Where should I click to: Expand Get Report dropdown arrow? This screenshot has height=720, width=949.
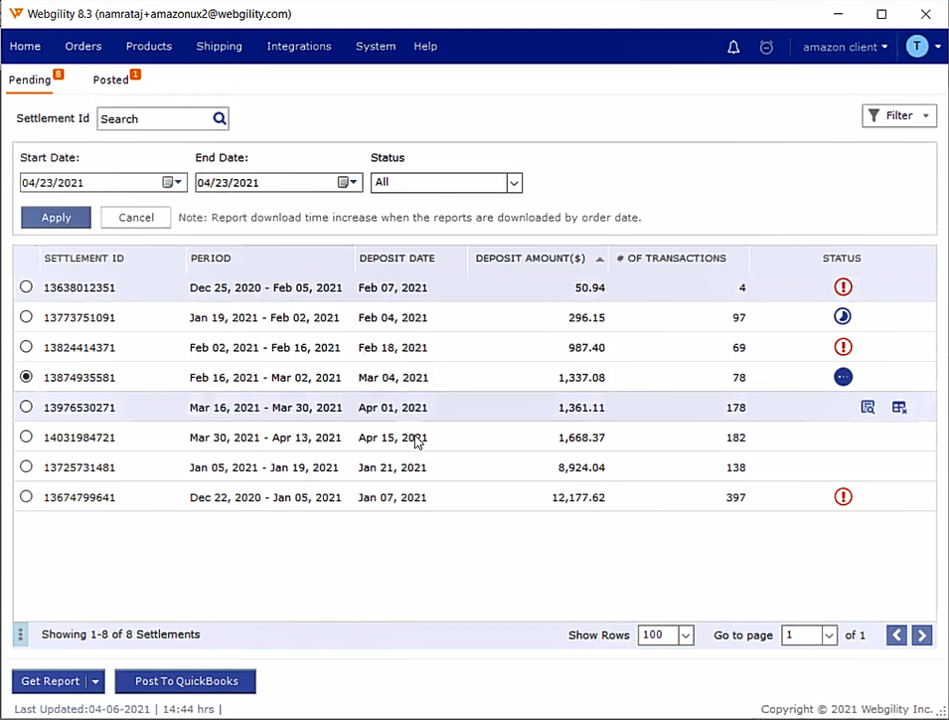[x=95, y=682]
